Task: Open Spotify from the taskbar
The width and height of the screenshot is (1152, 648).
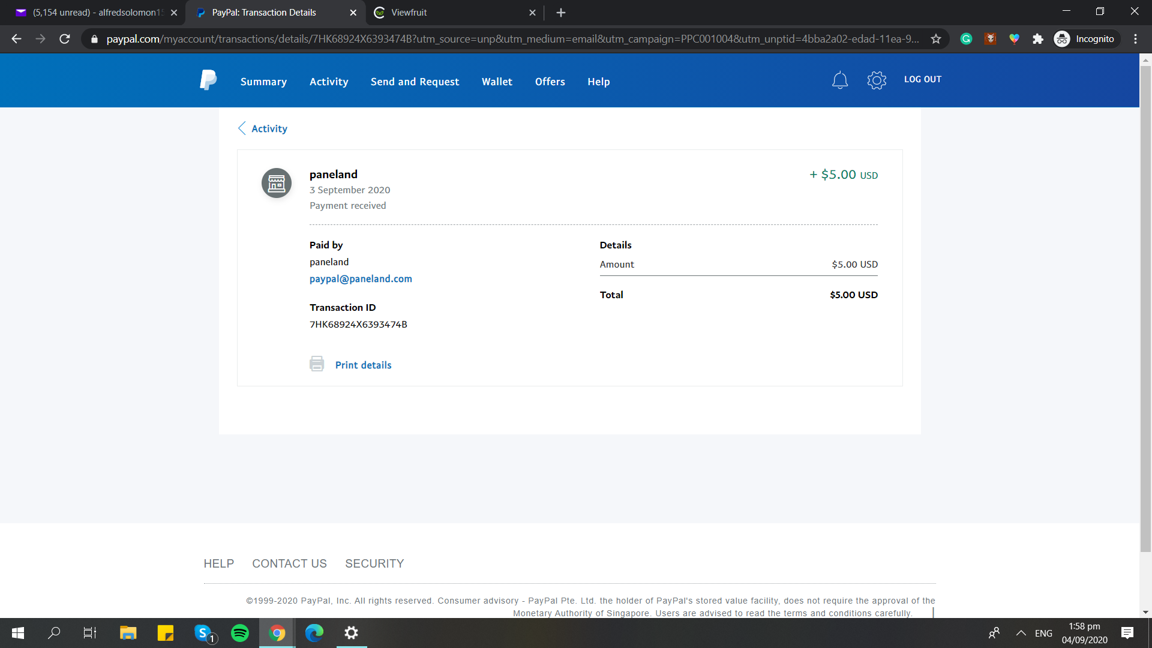Action: 240,633
